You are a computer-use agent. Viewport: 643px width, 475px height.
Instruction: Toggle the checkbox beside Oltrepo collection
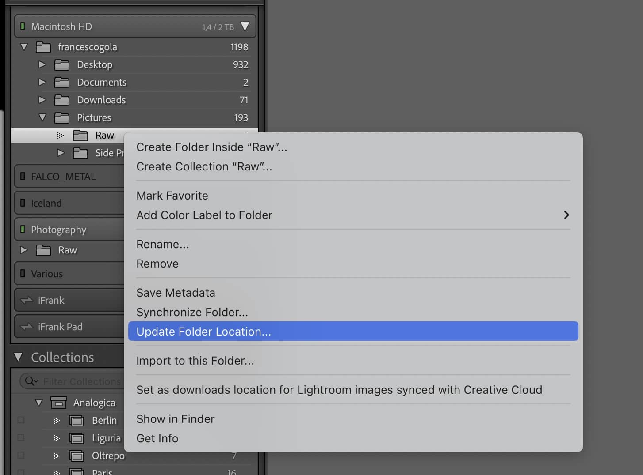[x=21, y=456]
